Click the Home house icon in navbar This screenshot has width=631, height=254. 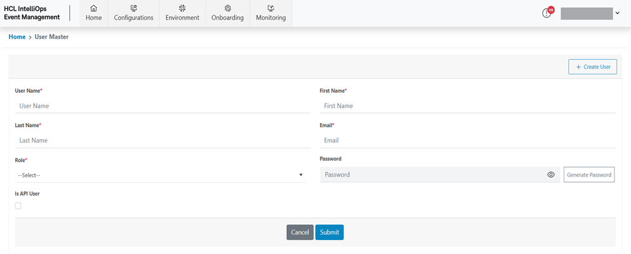point(93,8)
